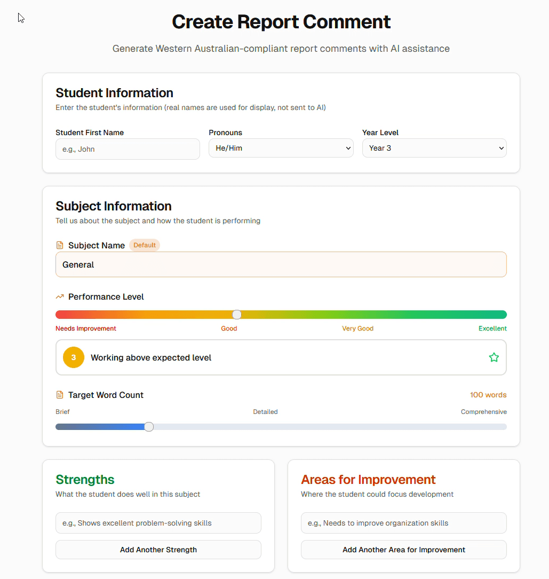
Task: Click the Excellent label on the performance scale
Action: click(x=492, y=328)
